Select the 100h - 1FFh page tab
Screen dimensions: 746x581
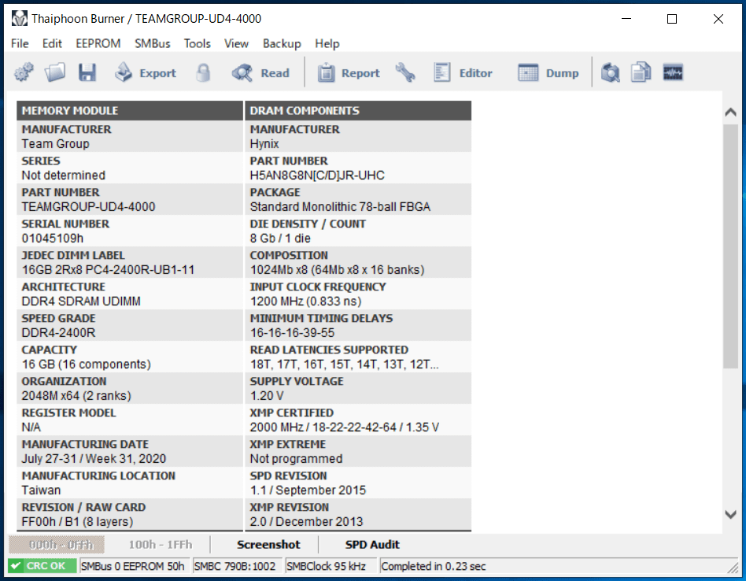pyautogui.click(x=160, y=545)
